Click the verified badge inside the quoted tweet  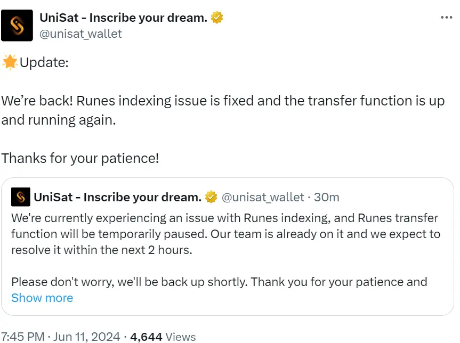coord(211,197)
